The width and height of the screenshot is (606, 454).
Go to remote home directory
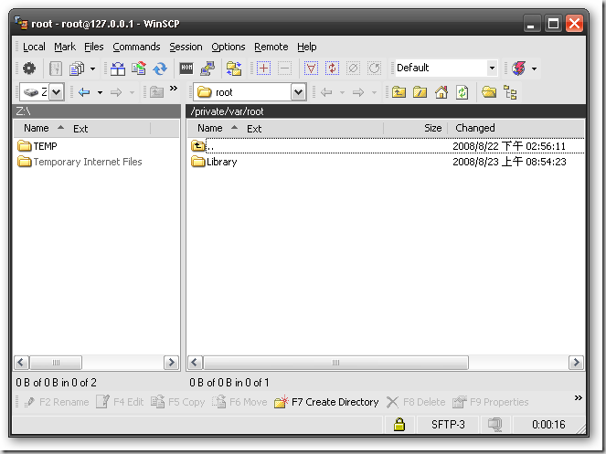click(x=441, y=92)
